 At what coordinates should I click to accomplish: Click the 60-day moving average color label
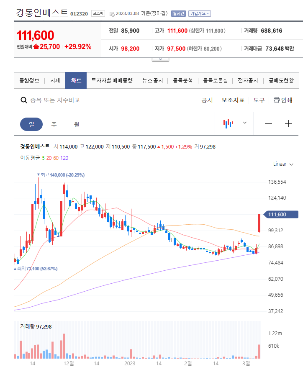coord(56,158)
